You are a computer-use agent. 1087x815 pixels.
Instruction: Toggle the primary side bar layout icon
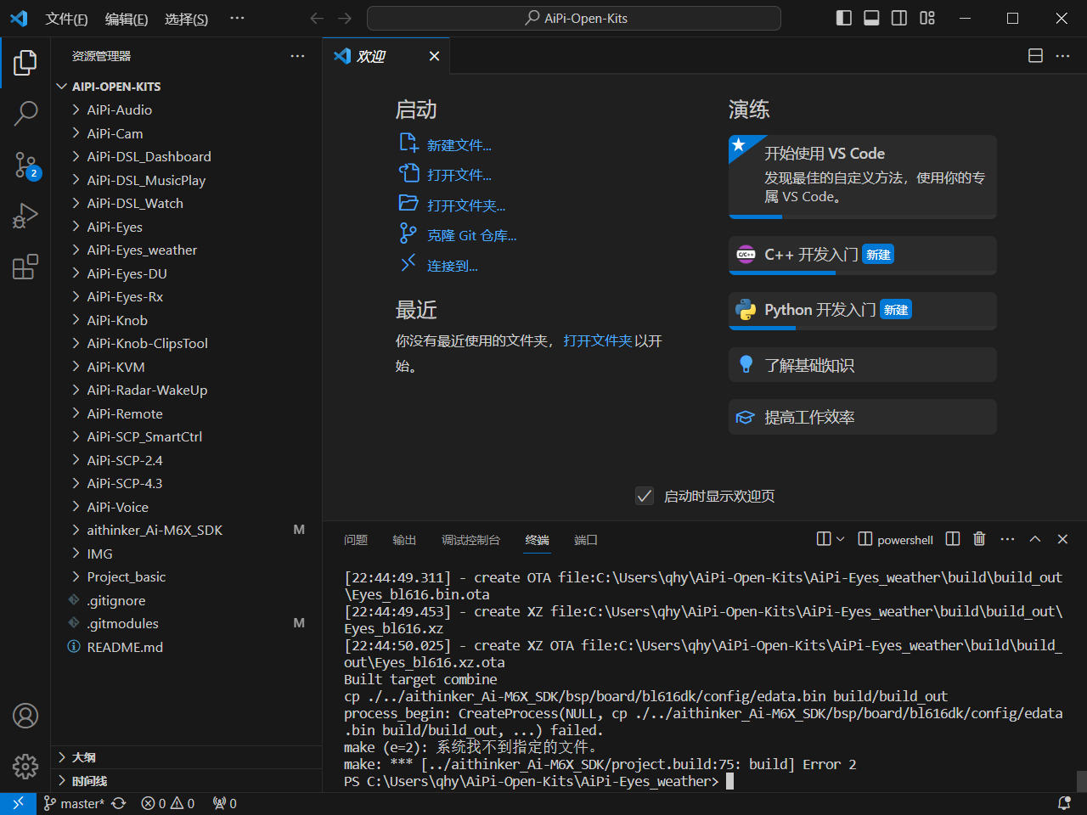tap(844, 18)
